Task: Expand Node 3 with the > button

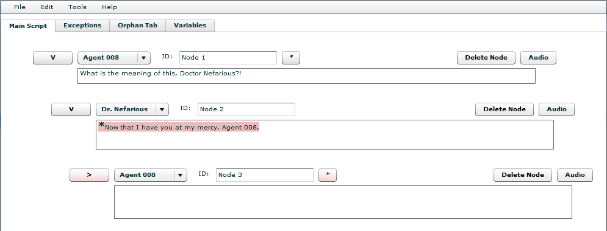Action: [89, 174]
